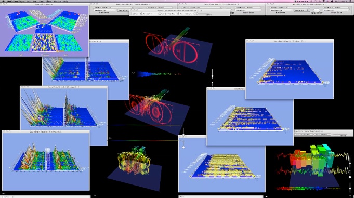Viewport: 354px width, 198px height.
Task: Click the vertical slider knob beside red rings graph
Action: (212, 76)
